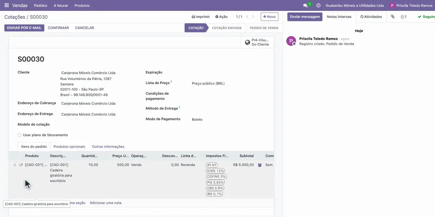Click the help mark beside Lista de Preço
This screenshot has width=435, height=217.
(171, 82)
